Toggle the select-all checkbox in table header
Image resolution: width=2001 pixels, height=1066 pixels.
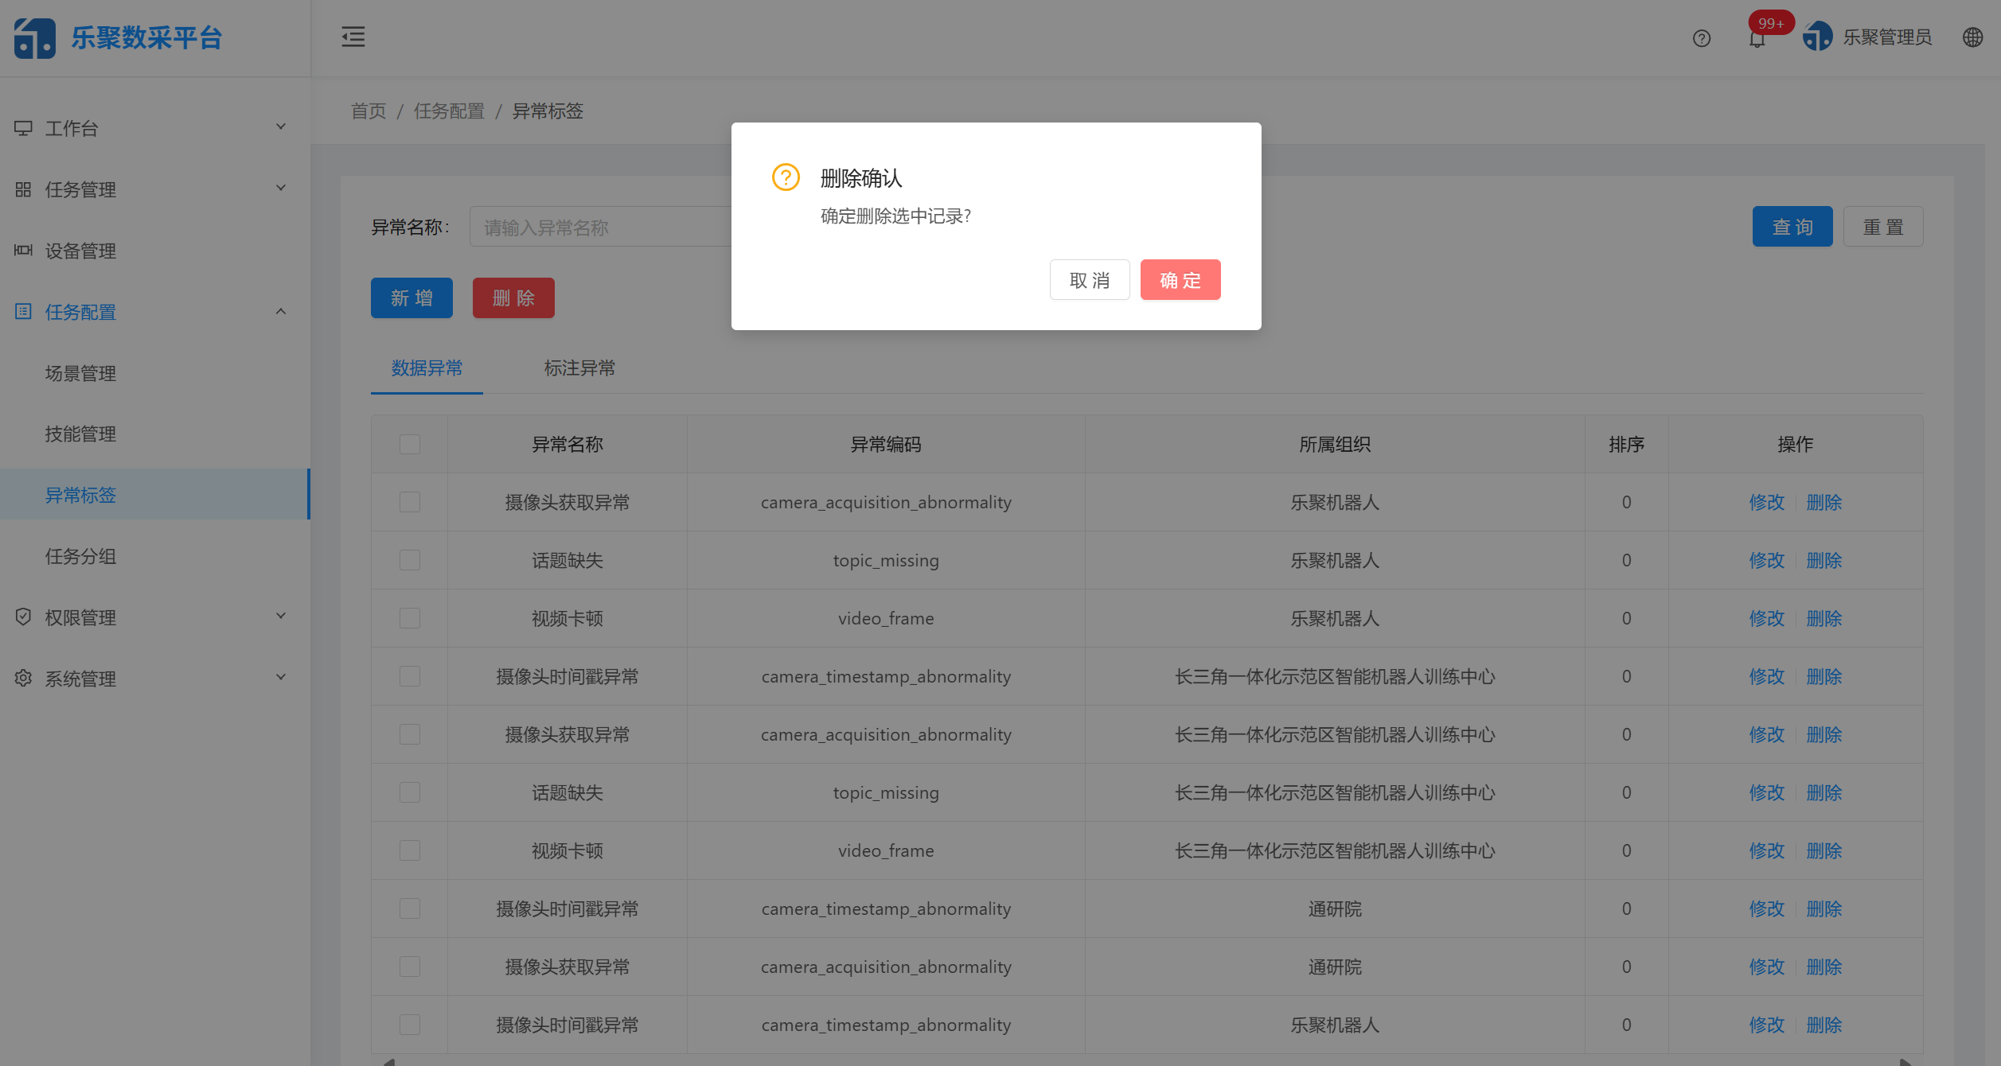(x=409, y=444)
